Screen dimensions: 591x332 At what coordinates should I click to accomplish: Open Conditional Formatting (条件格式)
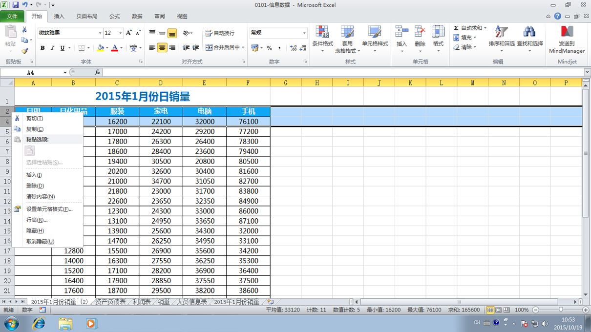coord(322,39)
